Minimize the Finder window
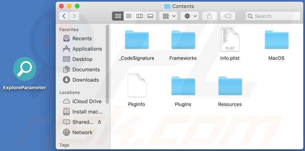Image resolution: width=305 pixels, height=151 pixels. [69, 6]
